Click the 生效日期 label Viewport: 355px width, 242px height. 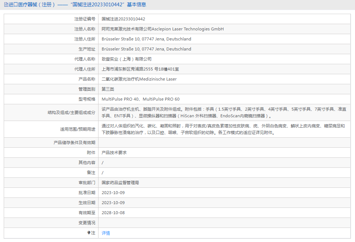pyautogui.click(x=87, y=203)
